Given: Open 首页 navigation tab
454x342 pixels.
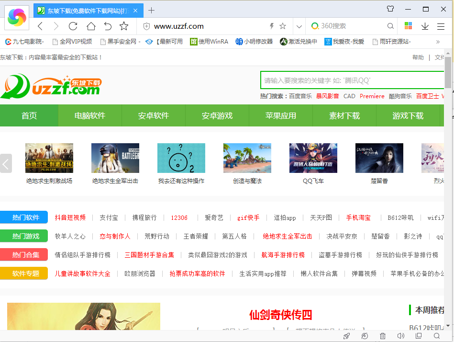Looking at the screenshot, I should point(29,115).
